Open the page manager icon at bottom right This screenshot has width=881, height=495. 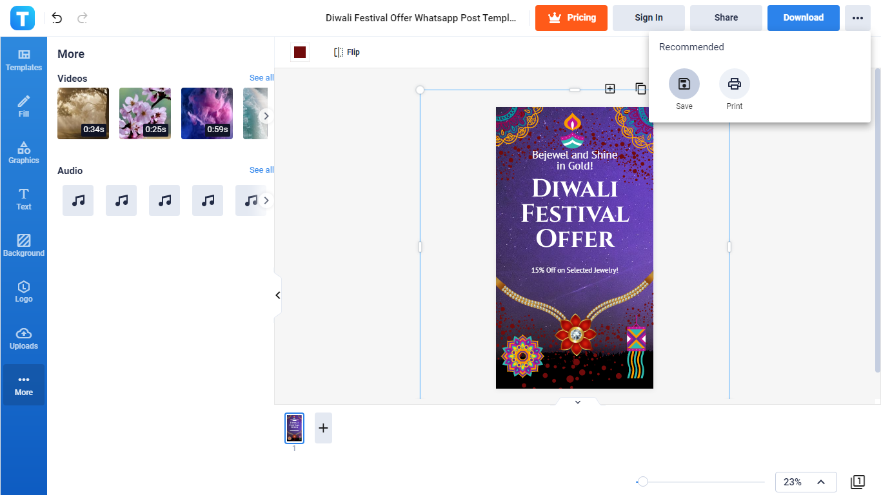click(857, 481)
